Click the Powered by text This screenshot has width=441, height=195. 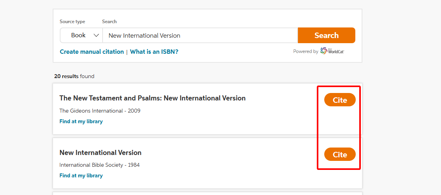[x=305, y=51]
